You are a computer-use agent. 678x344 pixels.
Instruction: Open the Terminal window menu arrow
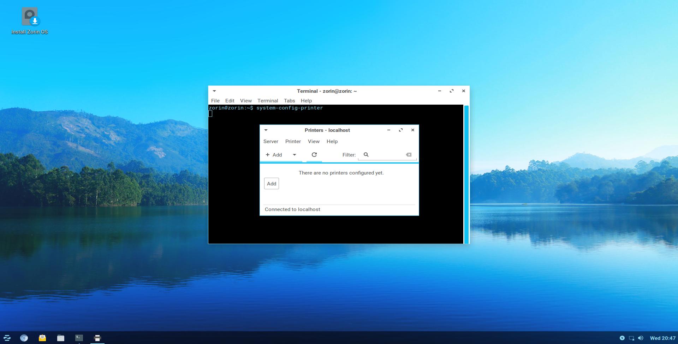pyautogui.click(x=214, y=91)
